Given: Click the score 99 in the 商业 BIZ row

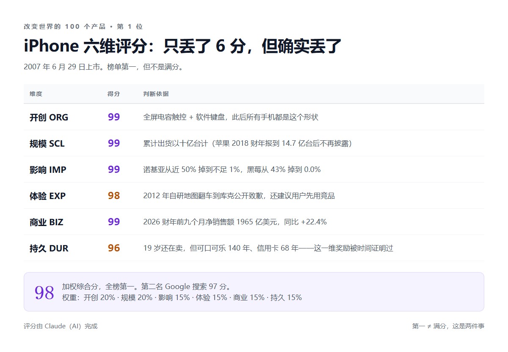Looking at the screenshot, I should point(114,222).
